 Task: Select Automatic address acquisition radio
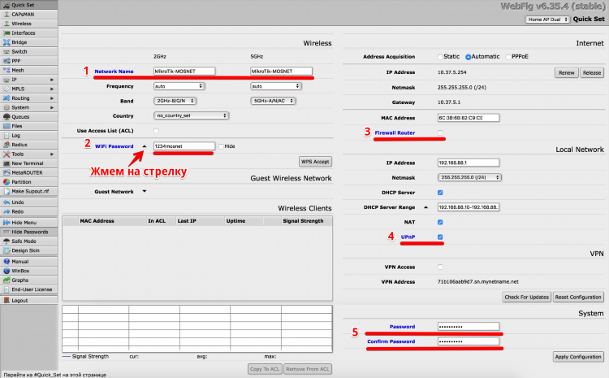tap(468, 57)
